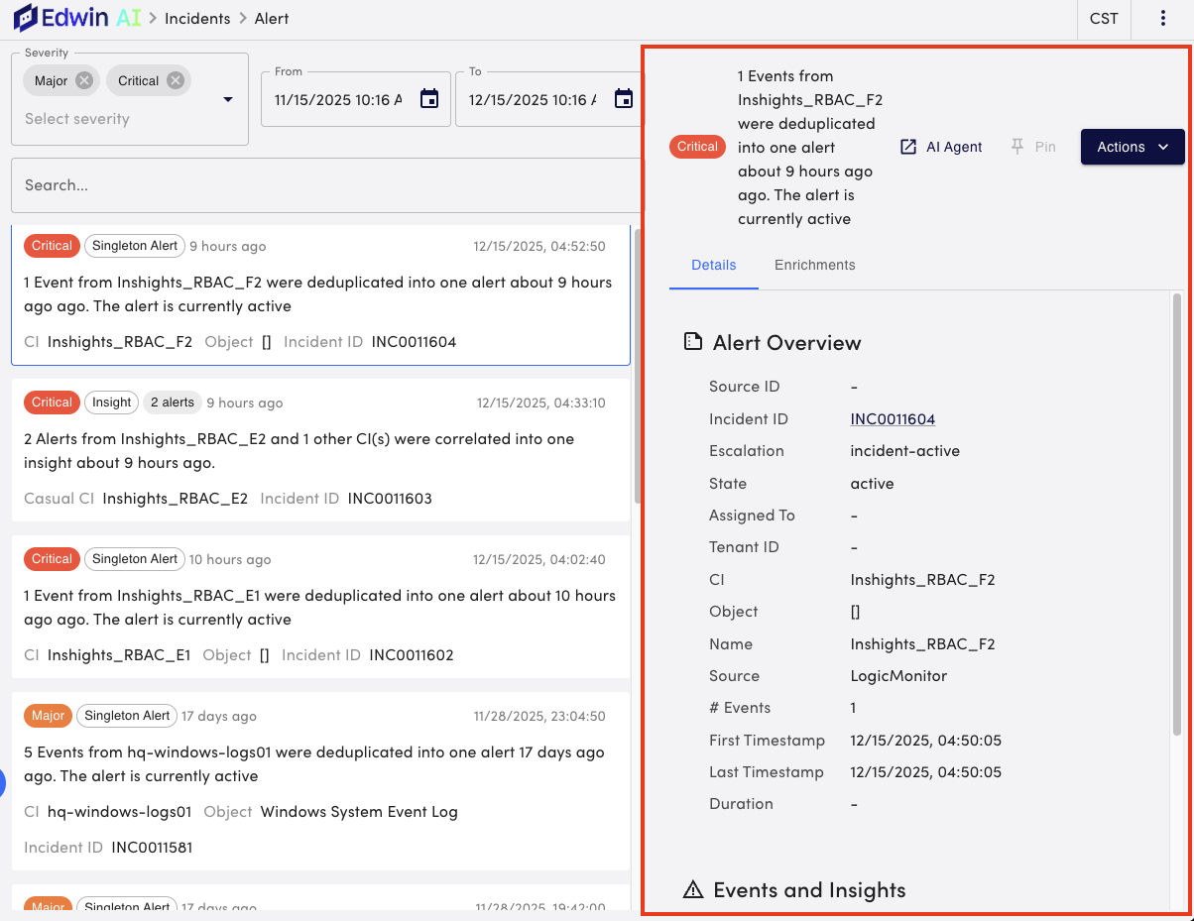Expand the Severity dropdown arrow

[x=228, y=100]
